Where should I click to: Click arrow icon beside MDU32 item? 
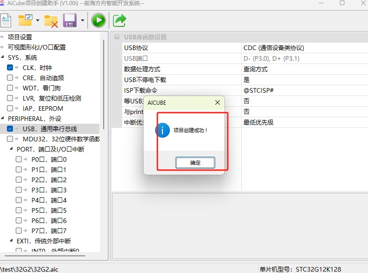[17, 139]
